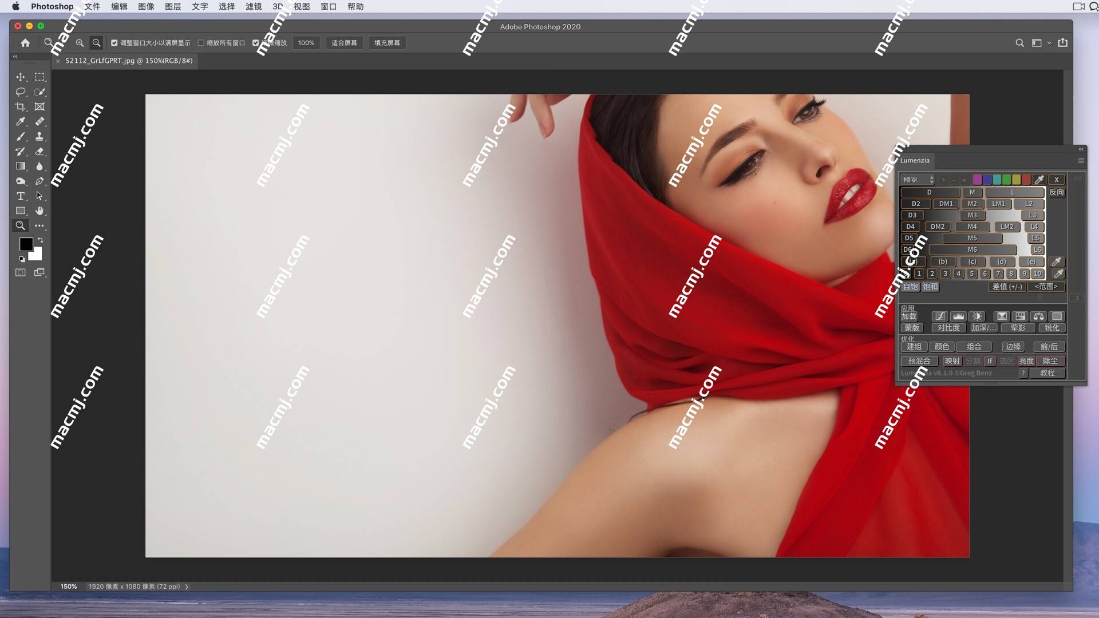Toggle Quick Mask mode icon
1099x618 pixels.
tap(21, 273)
